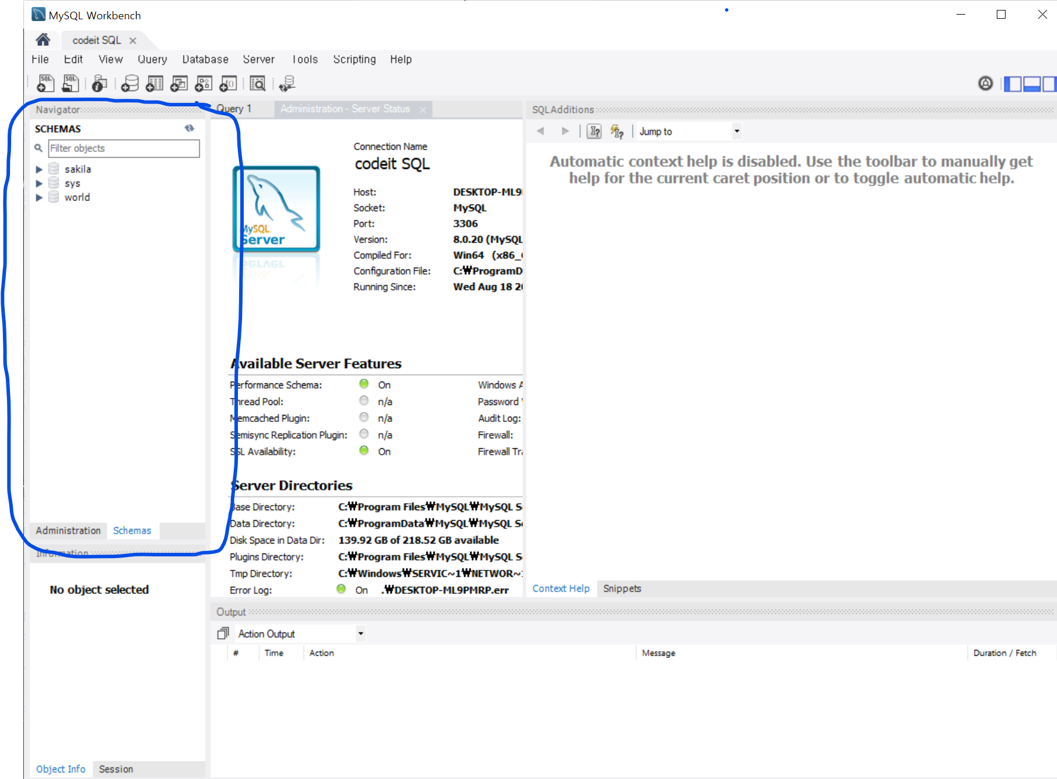
Task: Toggle automatic context help
Action: pyautogui.click(x=617, y=131)
